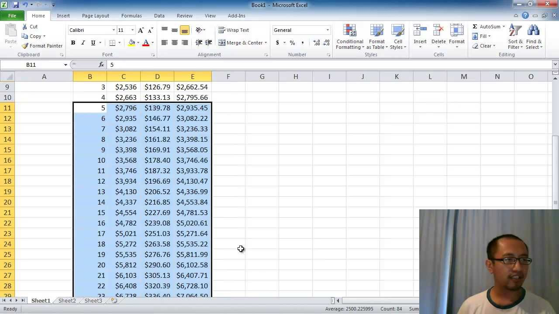Open the Sheet2 worksheet tab
The width and height of the screenshot is (559, 314).
(67, 300)
